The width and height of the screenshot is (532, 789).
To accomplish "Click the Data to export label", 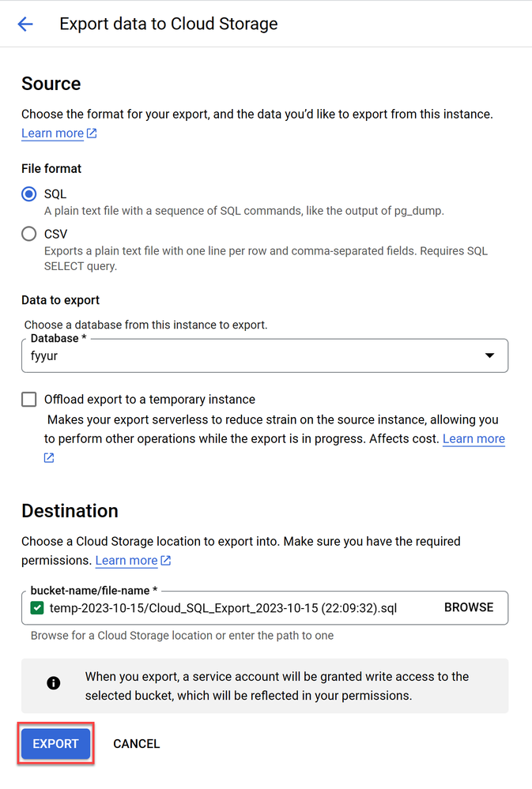I will pos(60,300).
